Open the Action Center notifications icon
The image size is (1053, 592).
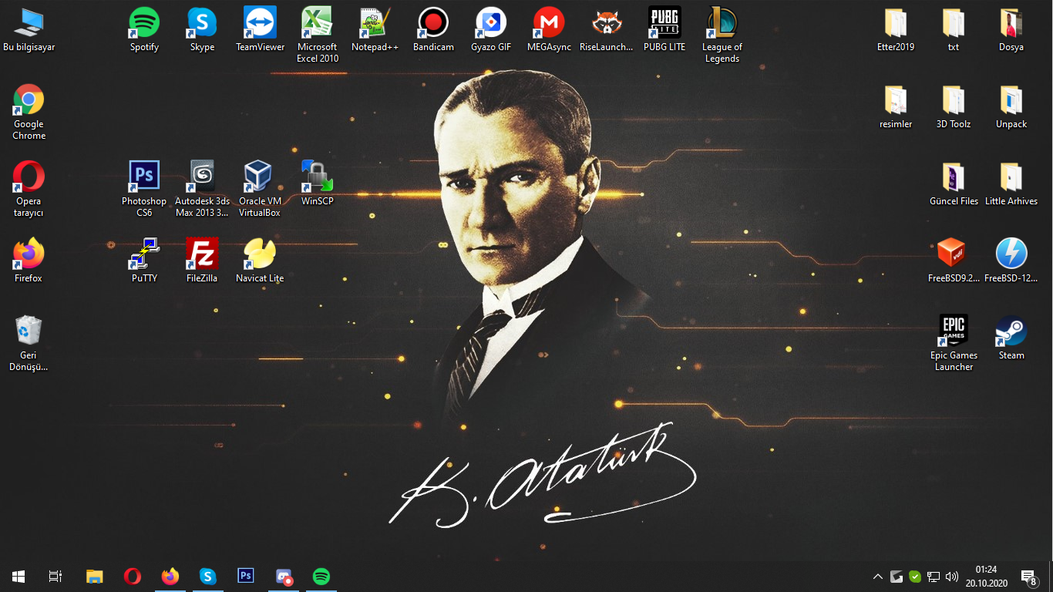pyautogui.click(x=1028, y=577)
